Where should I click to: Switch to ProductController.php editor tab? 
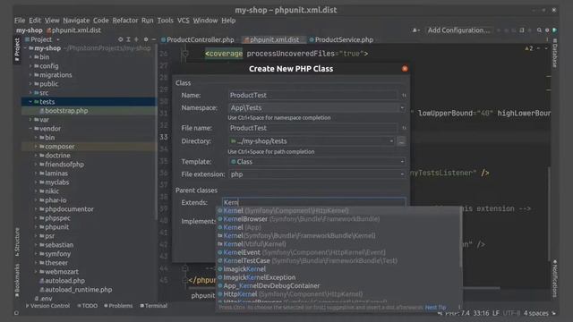(x=197, y=39)
